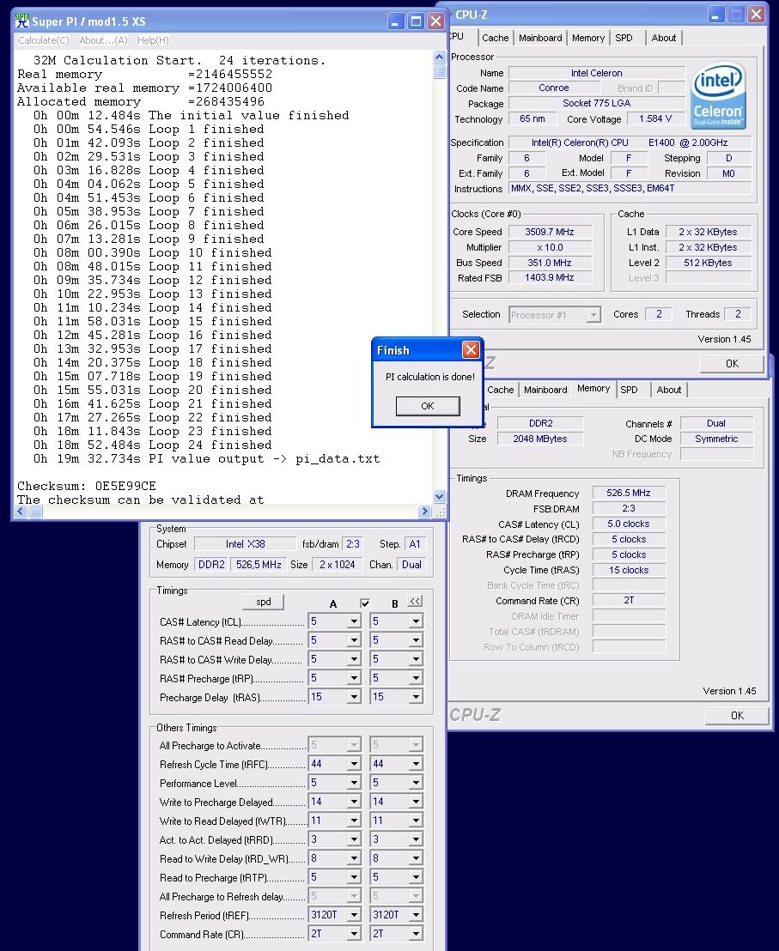Click the Intel Celeron logo in CPU-Z

718,96
